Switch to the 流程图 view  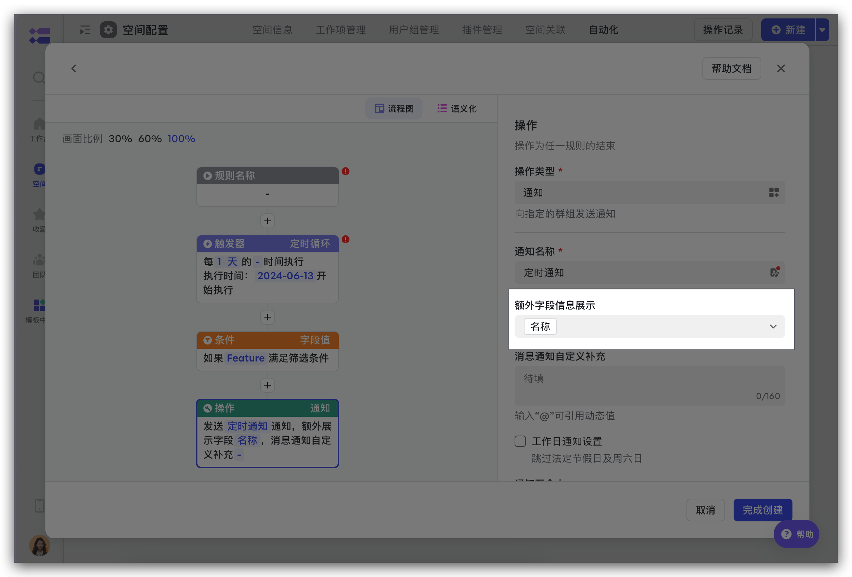(x=394, y=108)
